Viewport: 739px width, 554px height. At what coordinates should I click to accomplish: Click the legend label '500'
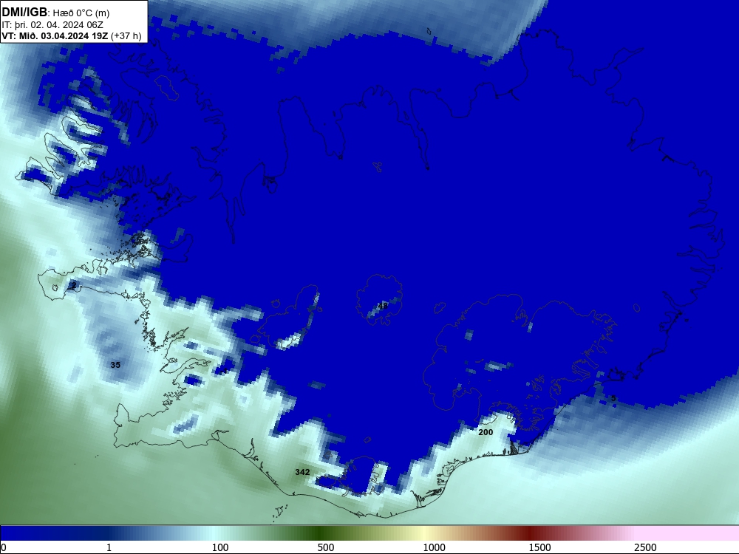[326, 547]
